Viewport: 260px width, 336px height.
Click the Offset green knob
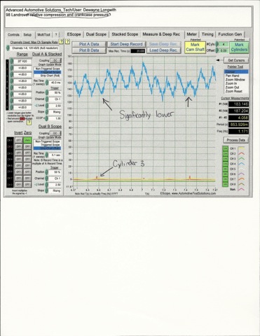[217, 50]
